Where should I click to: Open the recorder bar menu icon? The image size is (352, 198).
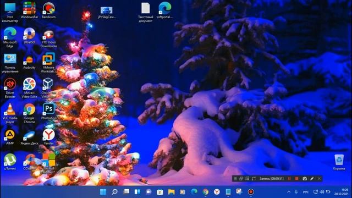235,179
